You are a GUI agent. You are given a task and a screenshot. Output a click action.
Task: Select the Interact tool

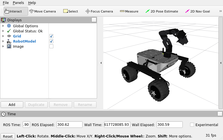click(16, 11)
